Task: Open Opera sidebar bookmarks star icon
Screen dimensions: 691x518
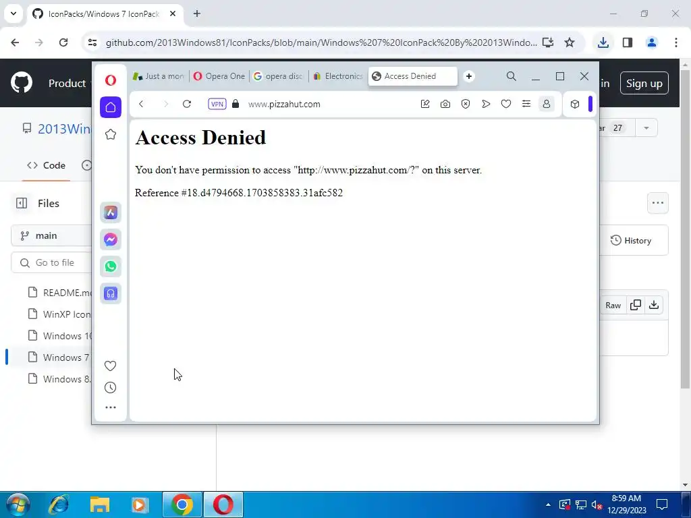Action: click(111, 134)
